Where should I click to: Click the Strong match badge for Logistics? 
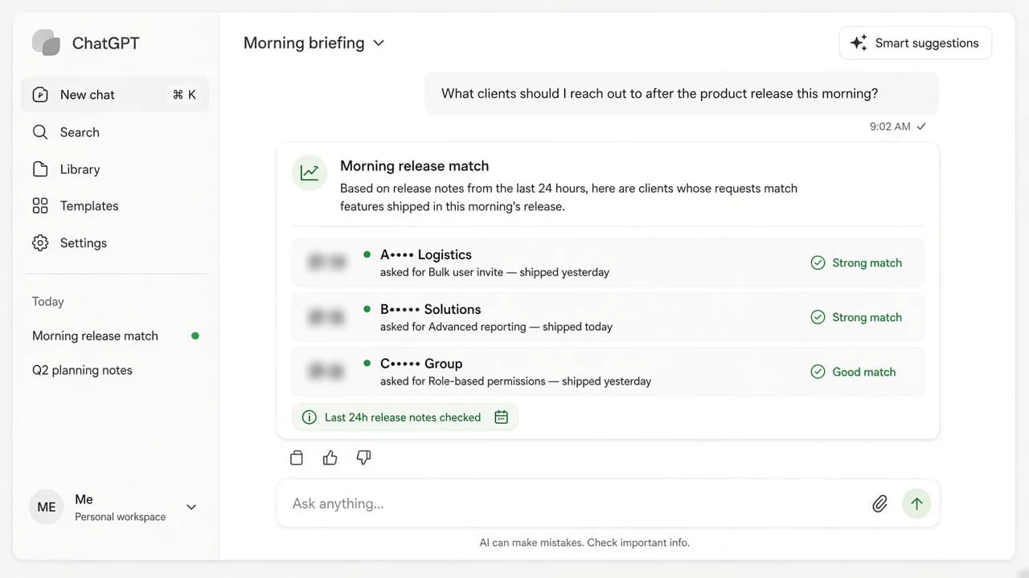point(856,263)
